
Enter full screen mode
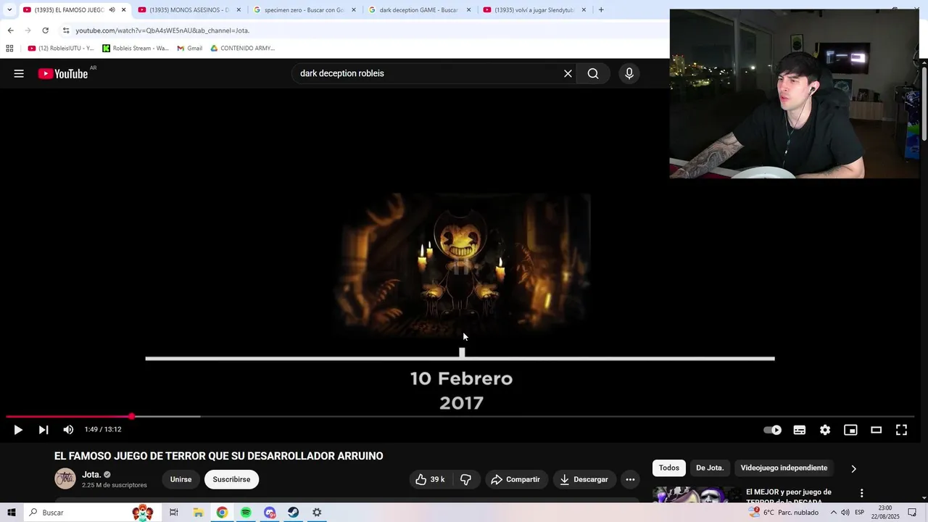901,430
